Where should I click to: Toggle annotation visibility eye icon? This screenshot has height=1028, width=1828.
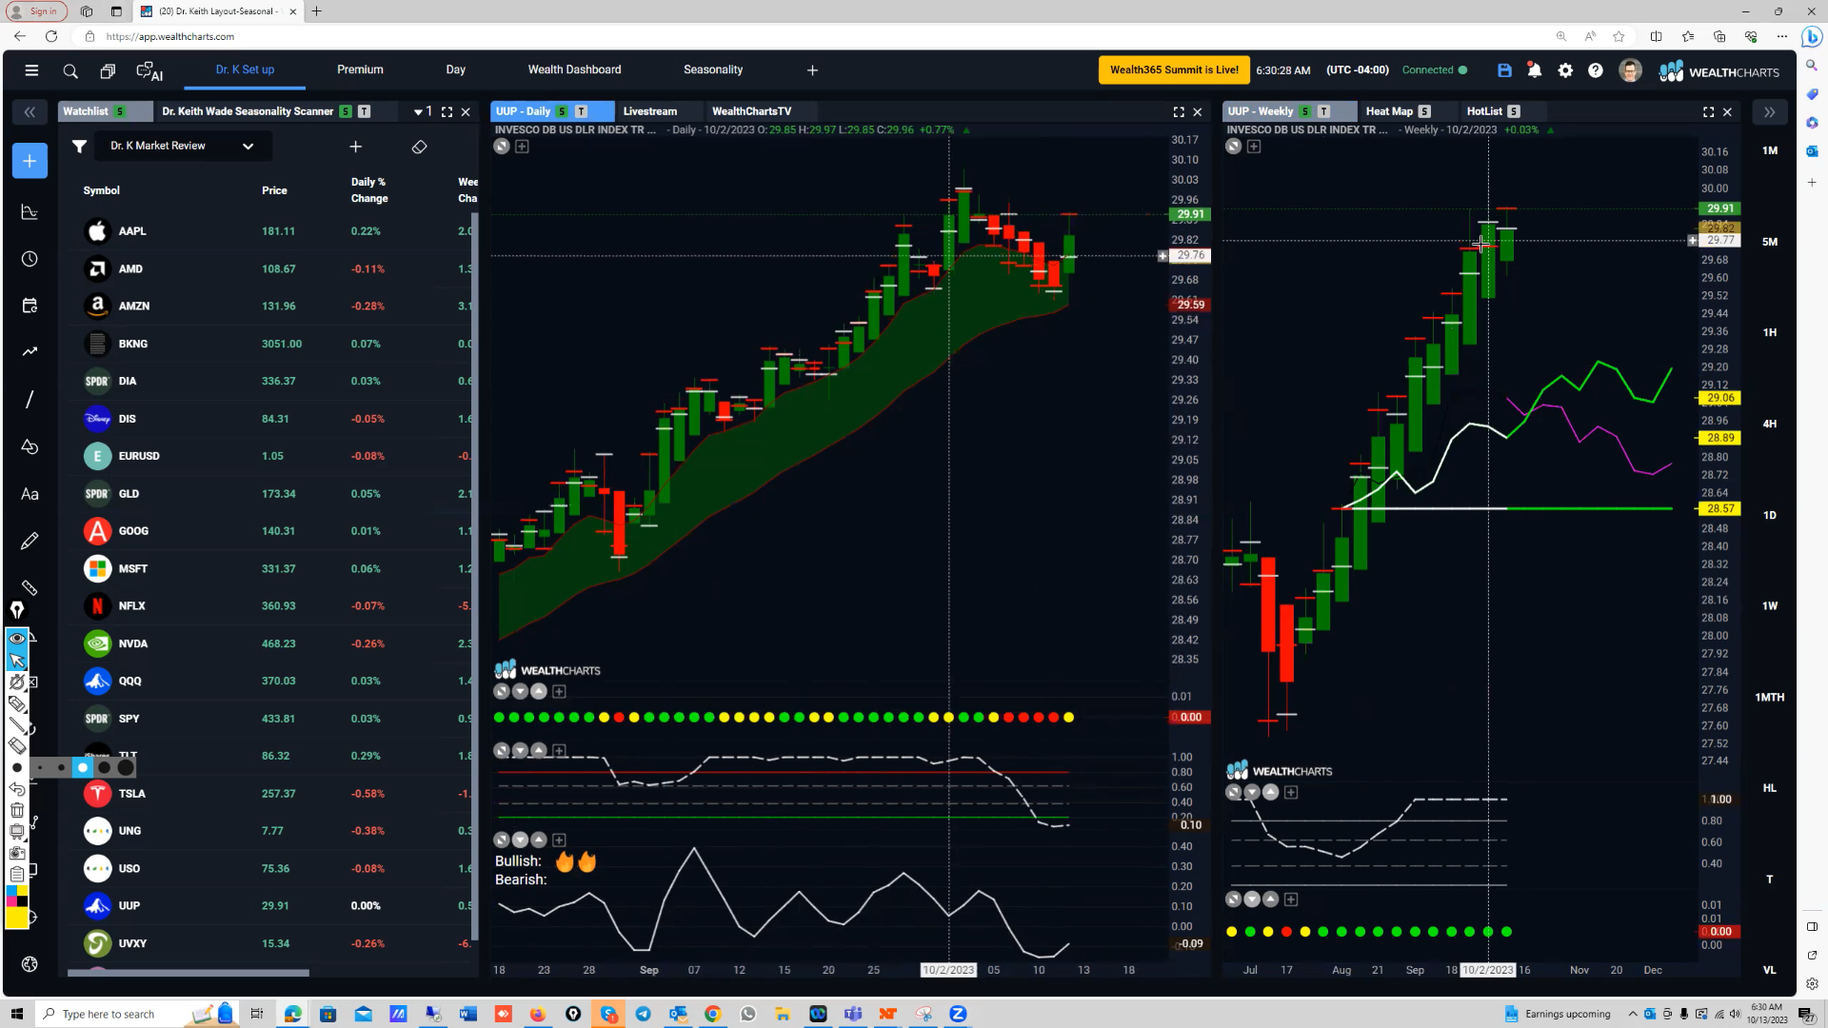pos(17,639)
